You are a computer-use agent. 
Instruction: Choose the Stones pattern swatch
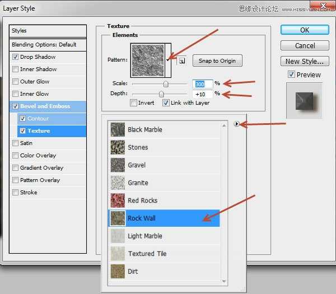tap(118, 147)
